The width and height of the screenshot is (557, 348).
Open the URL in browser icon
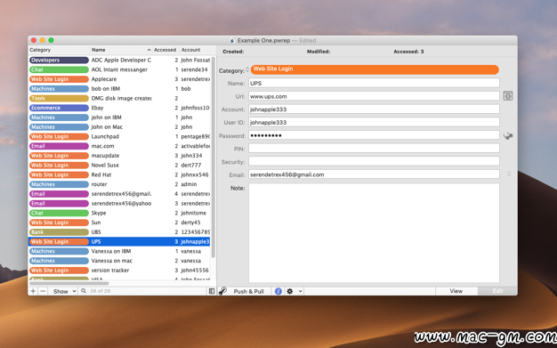pyautogui.click(x=508, y=96)
